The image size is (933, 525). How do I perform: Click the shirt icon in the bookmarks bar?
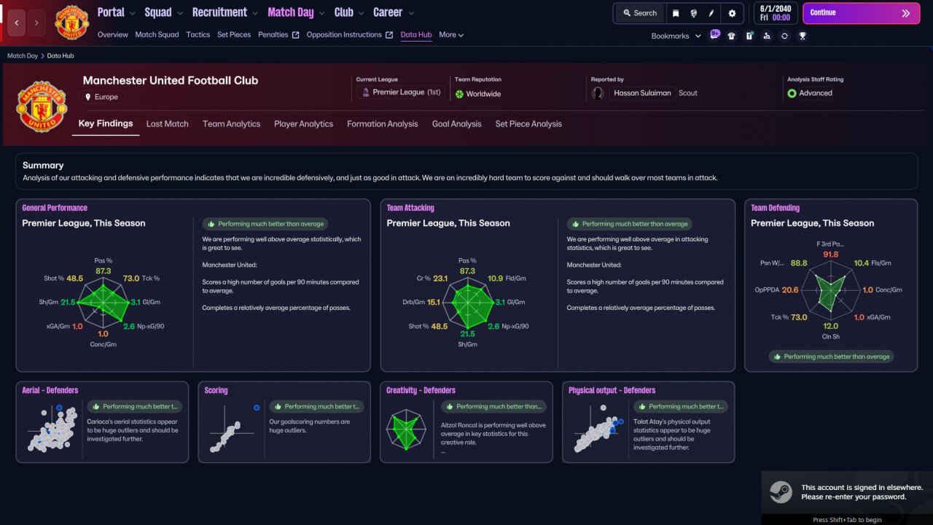(x=732, y=36)
